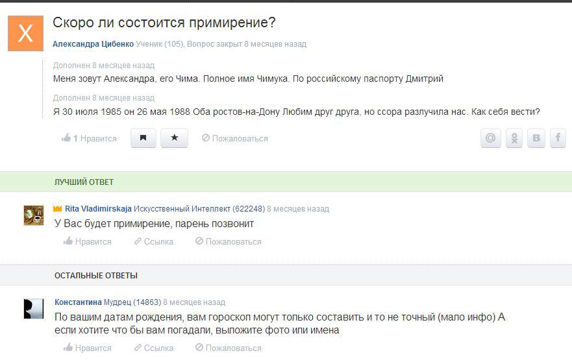Share to Odnoklassniki icon
This screenshot has height=364, width=572.
(514, 138)
